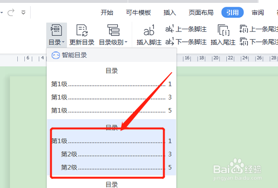This screenshot has height=188, width=278.
Task: Switch to the 可牛模板 tab
Action: (x=138, y=12)
